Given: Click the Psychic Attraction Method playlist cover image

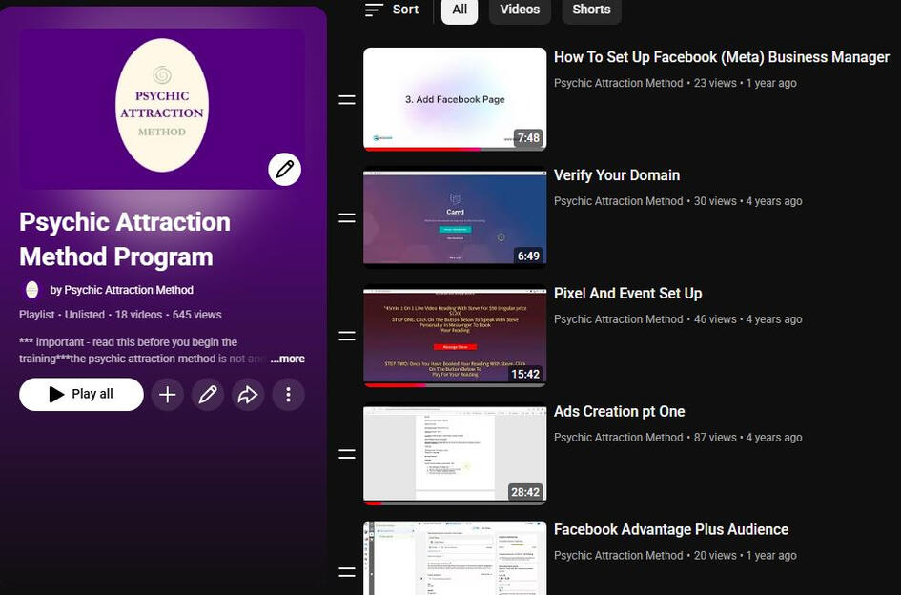Looking at the screenshot, I should pyautogui.click(x=162, y=109).
